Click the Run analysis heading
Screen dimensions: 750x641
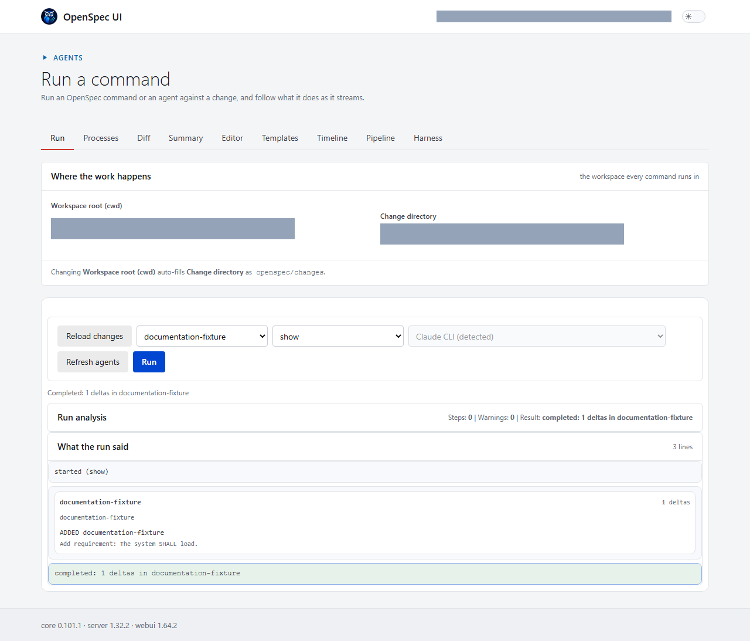pyautogui.click(x=82, y=418)
